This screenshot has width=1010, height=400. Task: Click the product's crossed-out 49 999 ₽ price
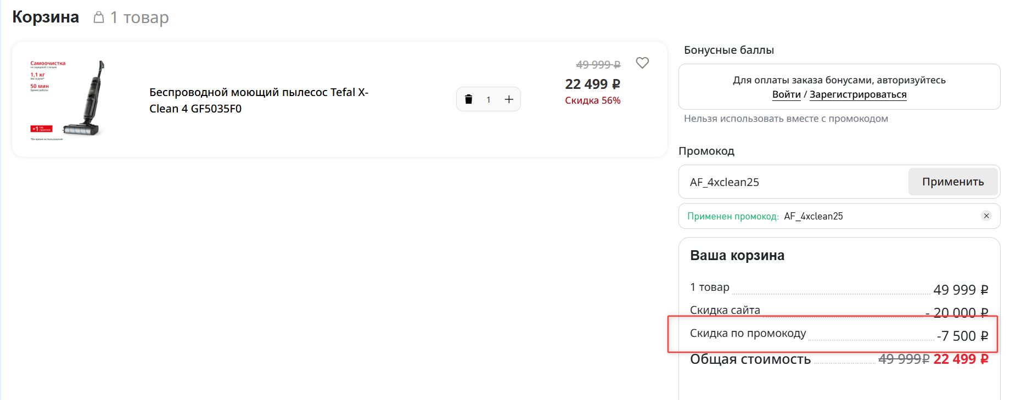[x=598, y=65]
